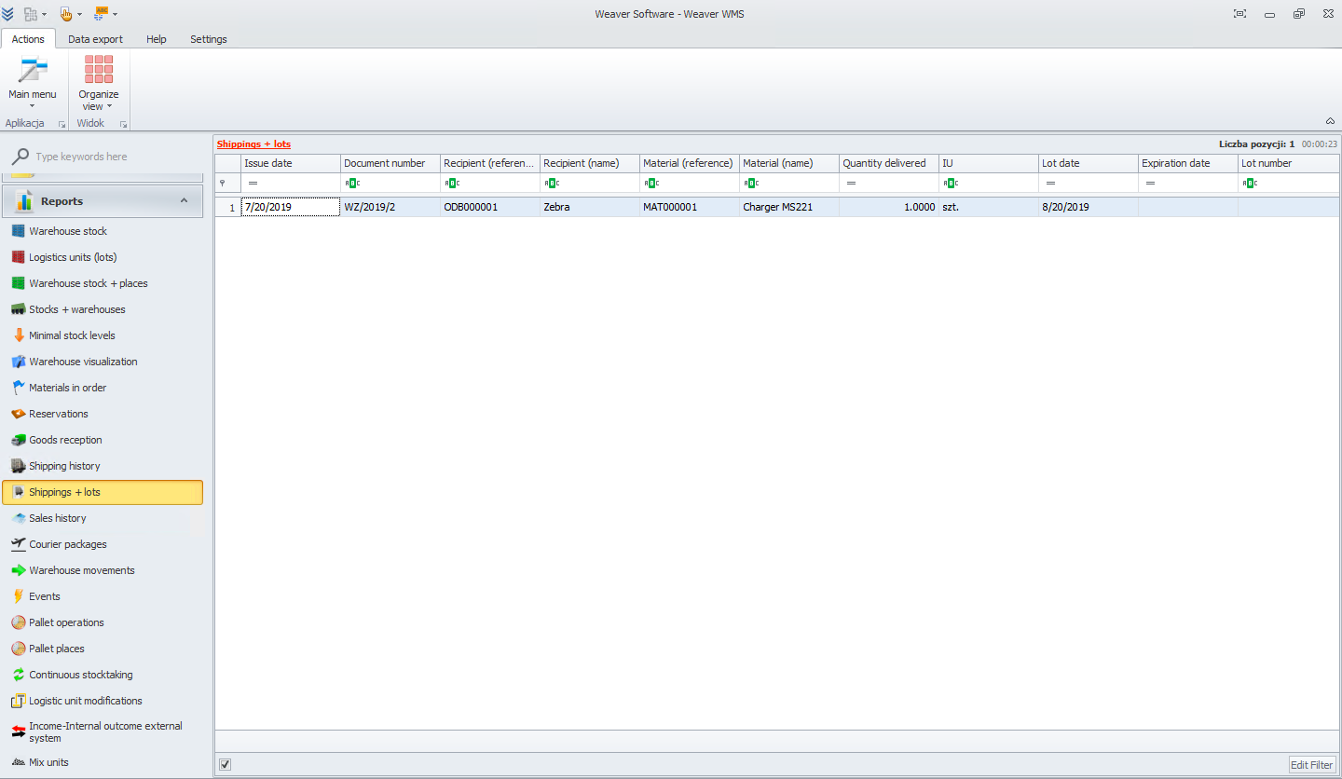Open Warehouse movements report
This screenshot has width=1342, height=779.
coord(103,570)
